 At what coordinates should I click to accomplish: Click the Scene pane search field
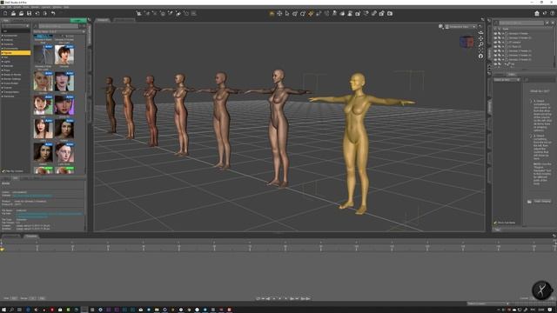(x=521, y=23)
